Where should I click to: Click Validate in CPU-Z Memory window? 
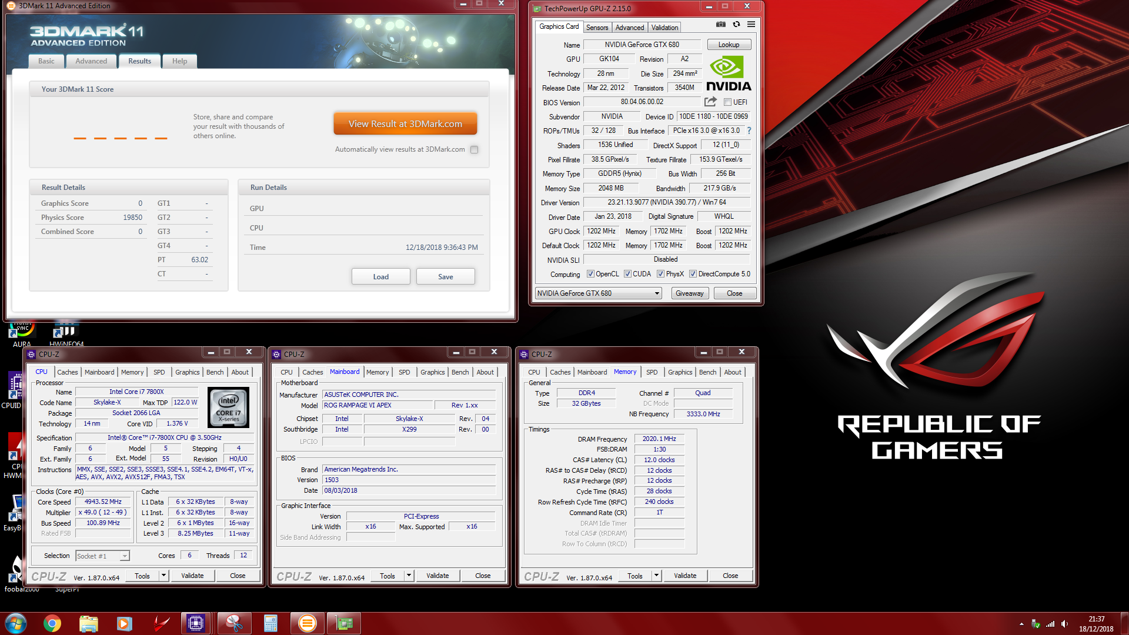pyautogui.click(x=684, y=576)
